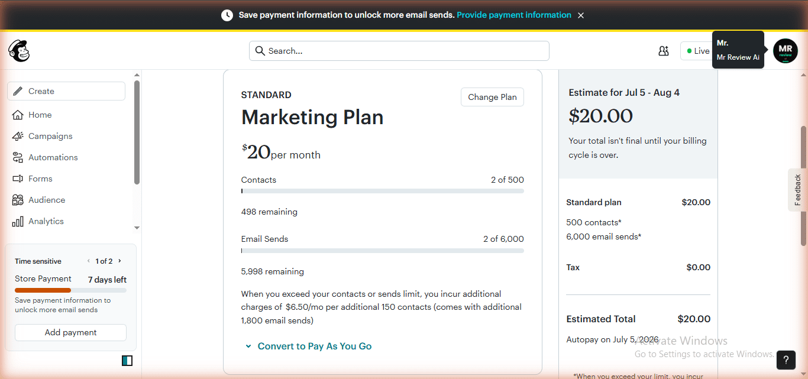The width and height of the screenshot is (808, 379).
Task: Open the help question mark button
Action: pyautogui.click(x=786, y=359)
